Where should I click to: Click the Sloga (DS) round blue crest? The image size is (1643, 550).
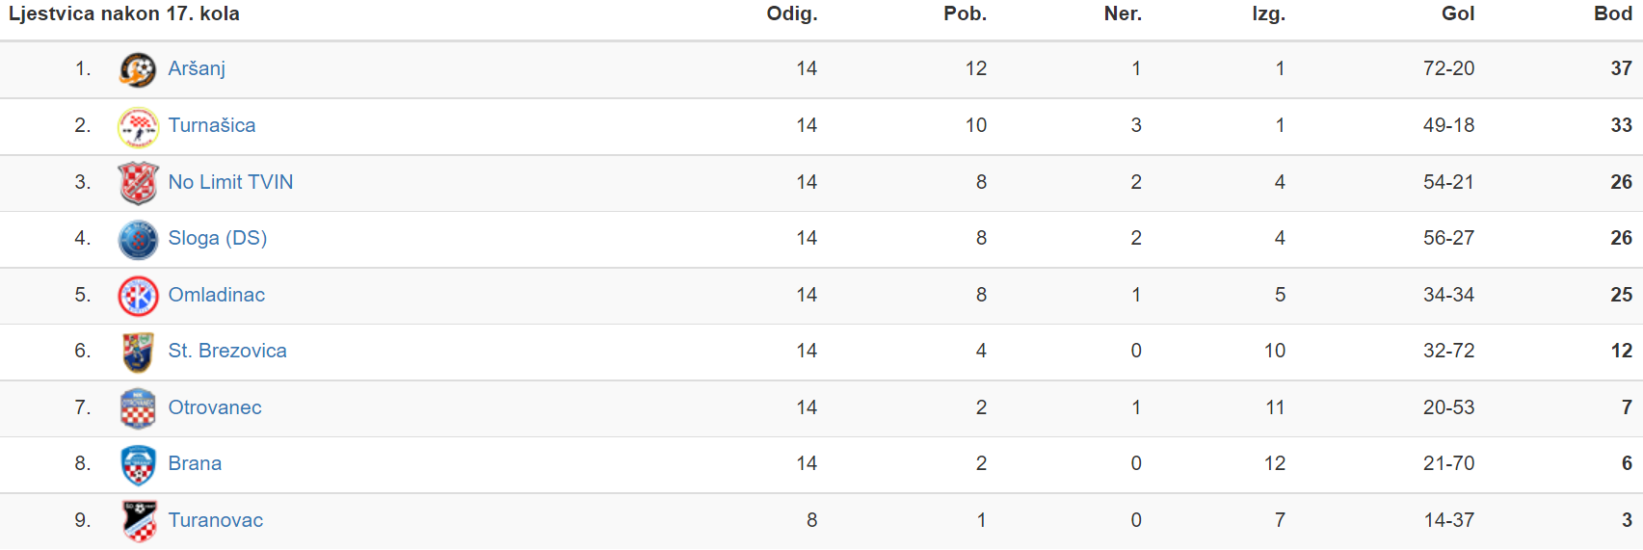[x=138, y=239]
